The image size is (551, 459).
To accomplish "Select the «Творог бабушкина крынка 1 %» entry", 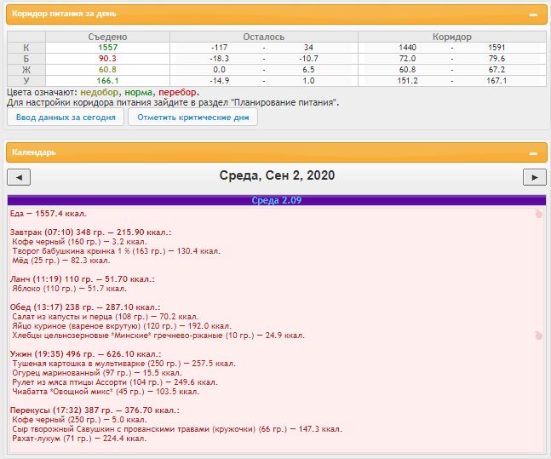I will 117,251.
